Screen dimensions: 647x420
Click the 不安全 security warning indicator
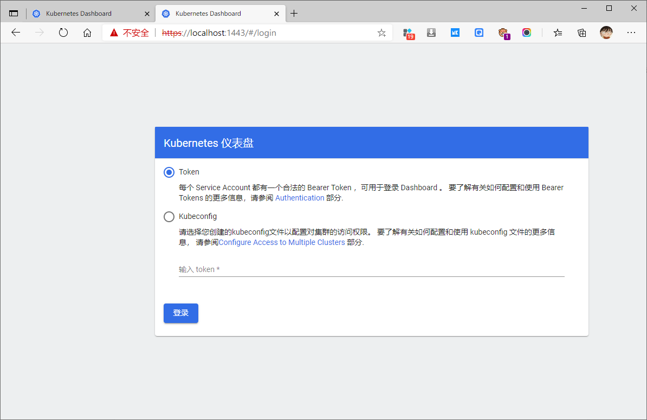(129, 33)
